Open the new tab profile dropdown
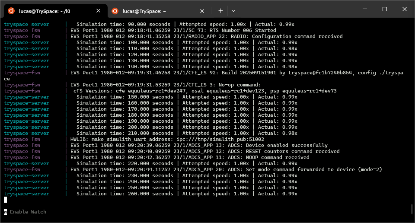 233,11
